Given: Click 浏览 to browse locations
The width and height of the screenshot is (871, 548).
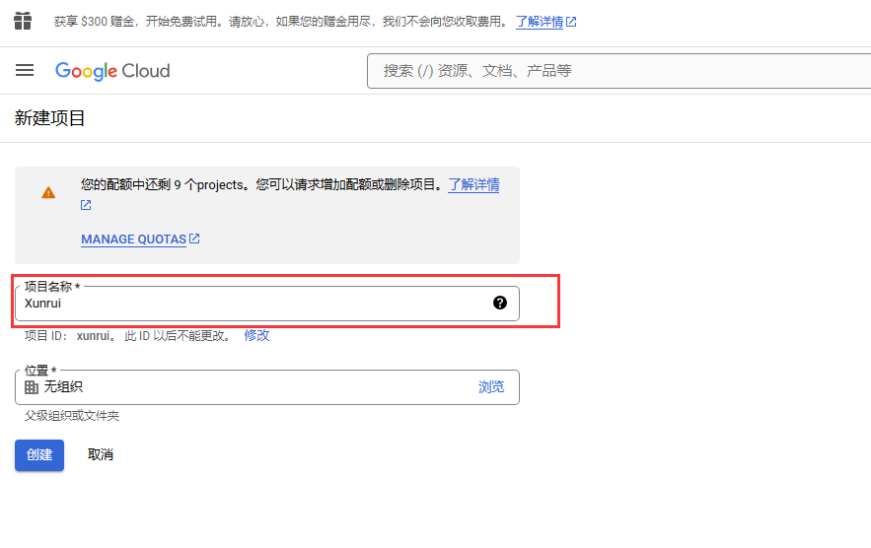Looking at the screenshot, I should (x=491, y=387).
